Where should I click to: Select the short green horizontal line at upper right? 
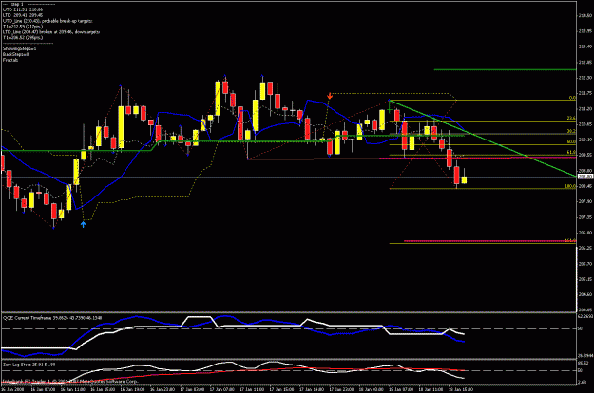click(x=505, y=69)
